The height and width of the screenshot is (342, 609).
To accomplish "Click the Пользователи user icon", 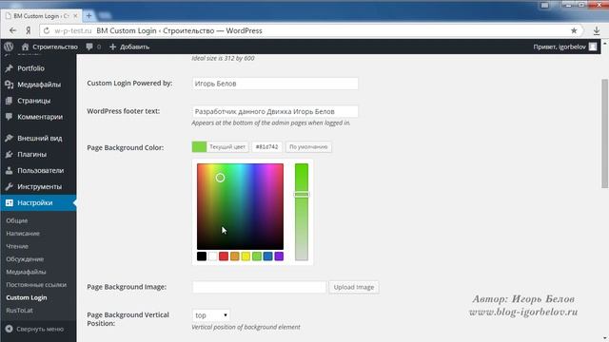I will (x=9, y=171).
